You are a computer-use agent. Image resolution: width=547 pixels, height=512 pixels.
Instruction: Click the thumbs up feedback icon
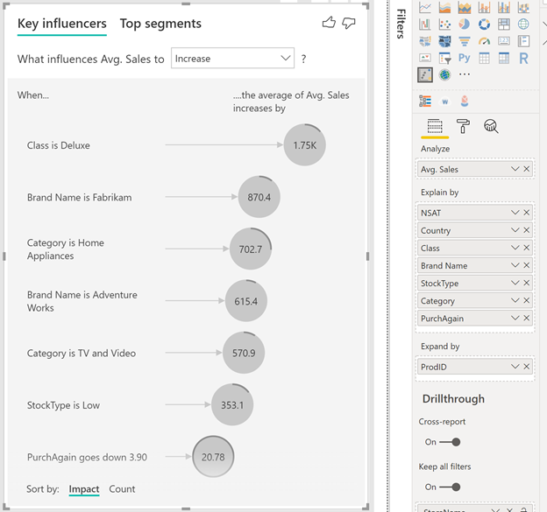click(x=329, y=23)
